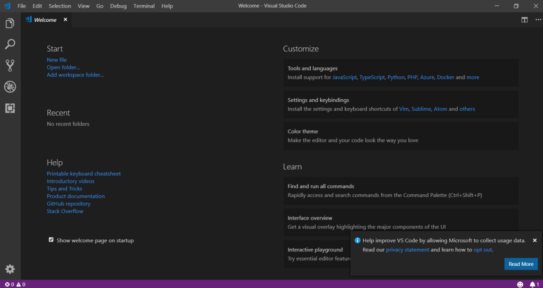The width and height of the screenshot is (543, 288).
Task: Click the New file link
Action: point(57,60)
